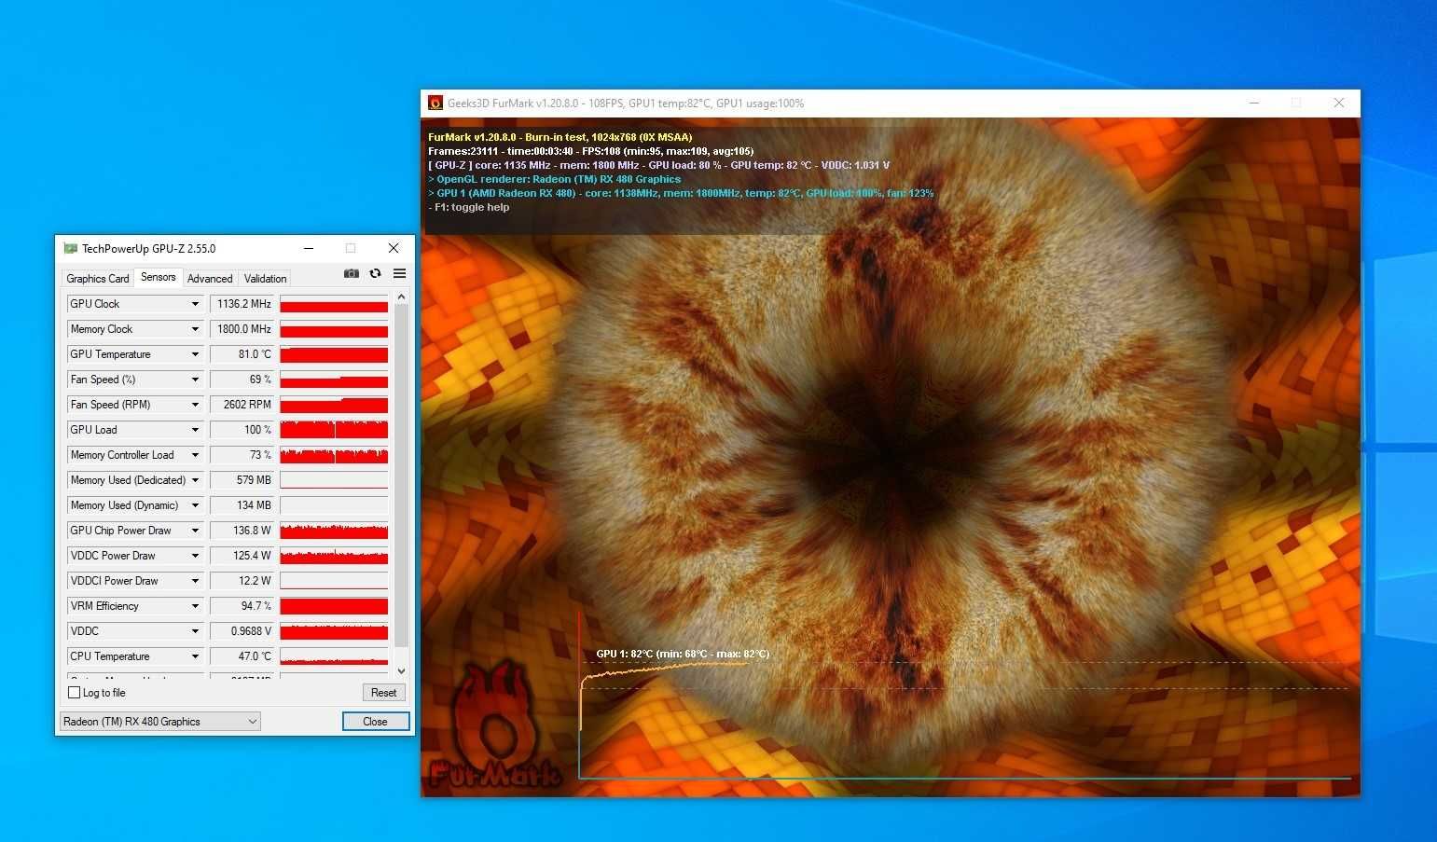Minimize the GPU-Z window

click(x=308, y=248)
